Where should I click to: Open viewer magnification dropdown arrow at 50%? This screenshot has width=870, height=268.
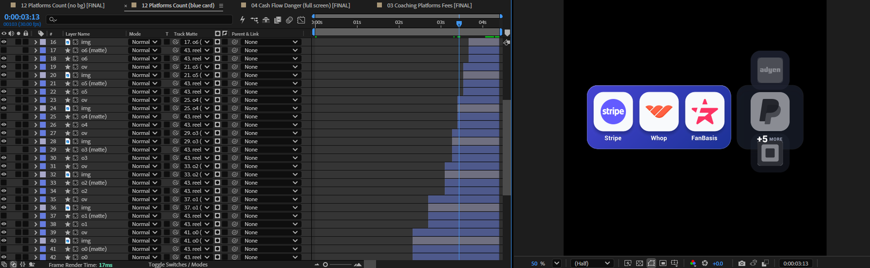pyautogui.click(x=556, y=263)
